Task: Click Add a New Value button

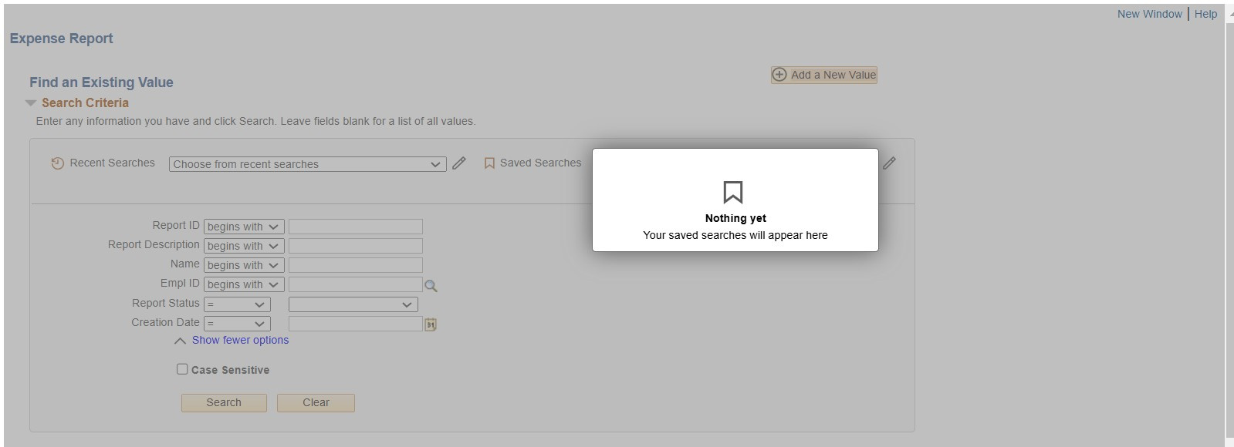Action: [824, 75]
